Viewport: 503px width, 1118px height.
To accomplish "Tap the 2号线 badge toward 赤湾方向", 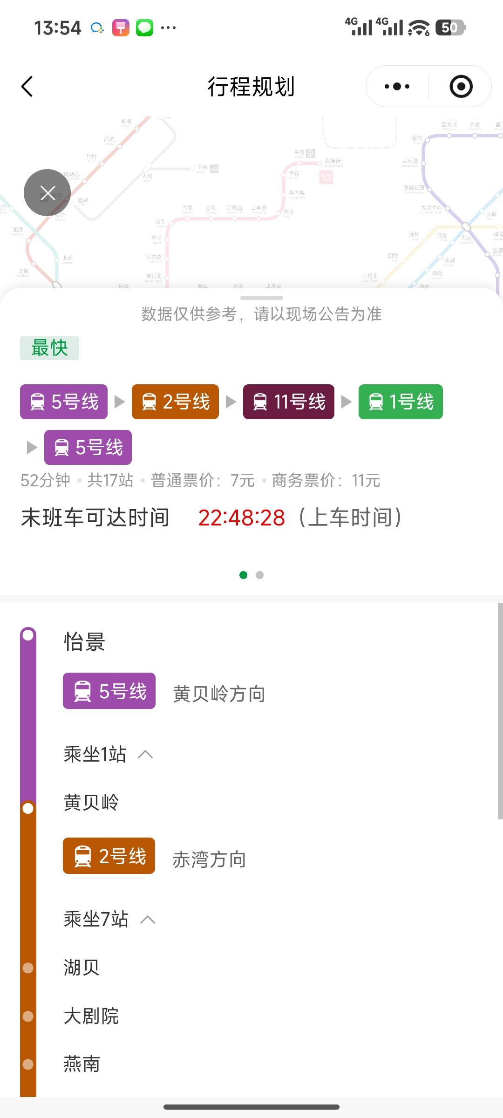I will [x=109, y=856].
